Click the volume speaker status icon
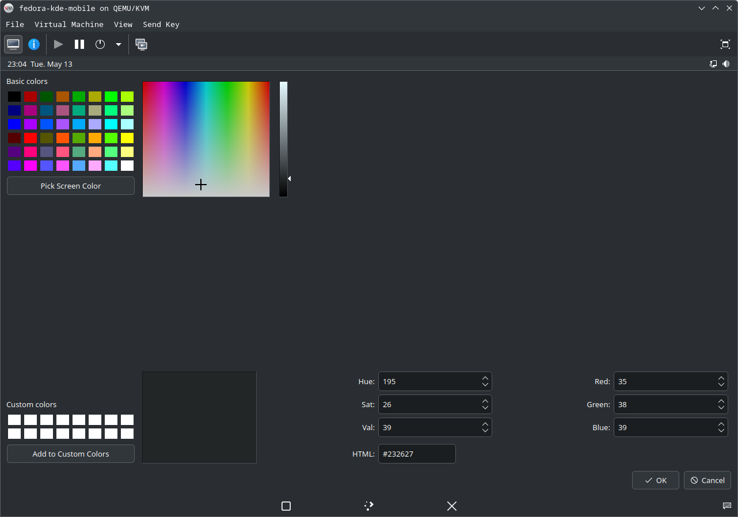Screen dimensions: 738x517 (x=726, y=64)
